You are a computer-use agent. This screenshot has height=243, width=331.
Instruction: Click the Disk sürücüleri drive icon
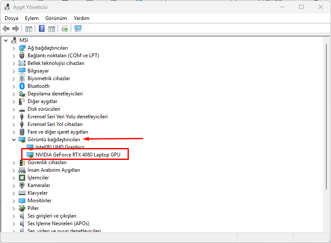[22, 110]
